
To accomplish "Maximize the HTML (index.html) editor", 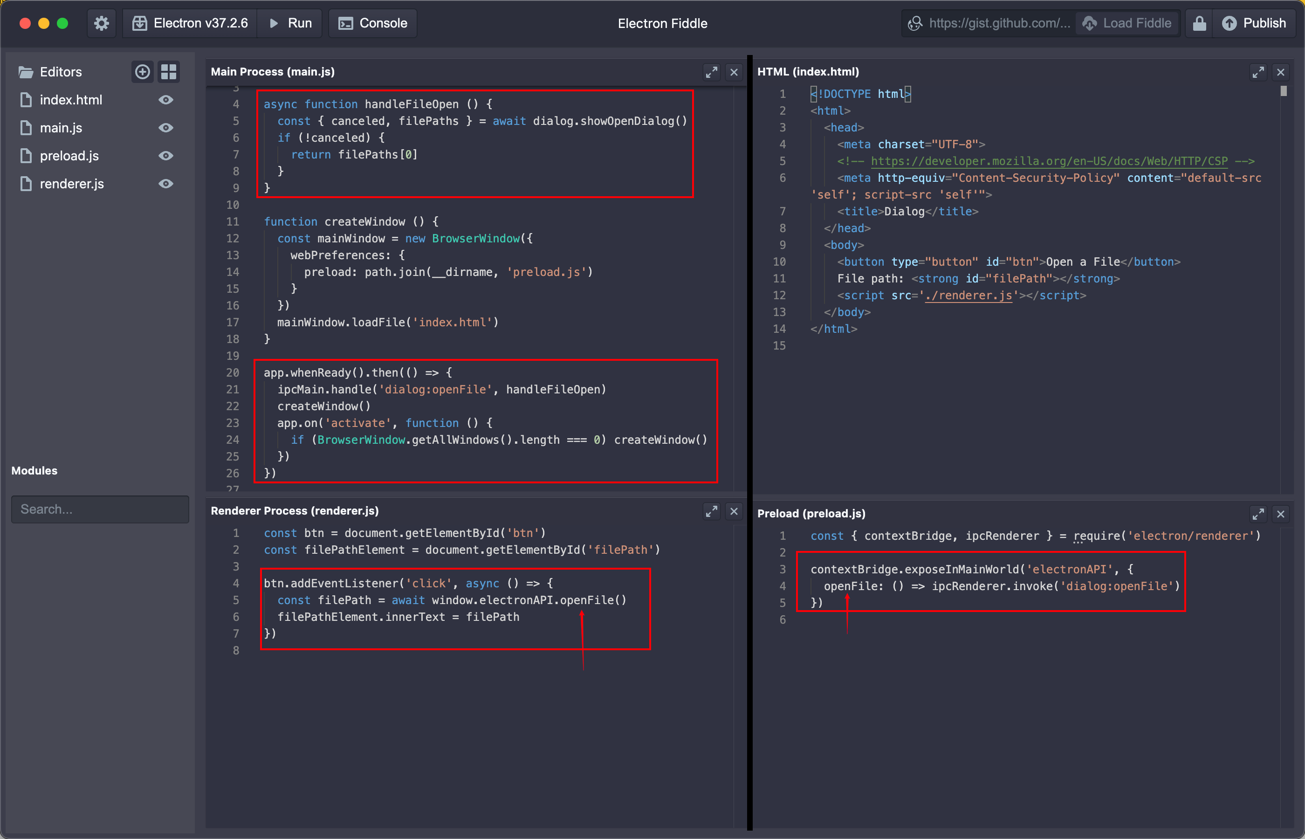I will point(1258,72).
